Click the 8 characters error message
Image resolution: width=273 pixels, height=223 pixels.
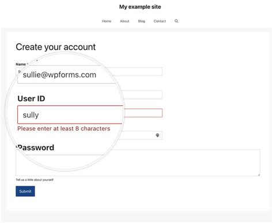(64, 129)
